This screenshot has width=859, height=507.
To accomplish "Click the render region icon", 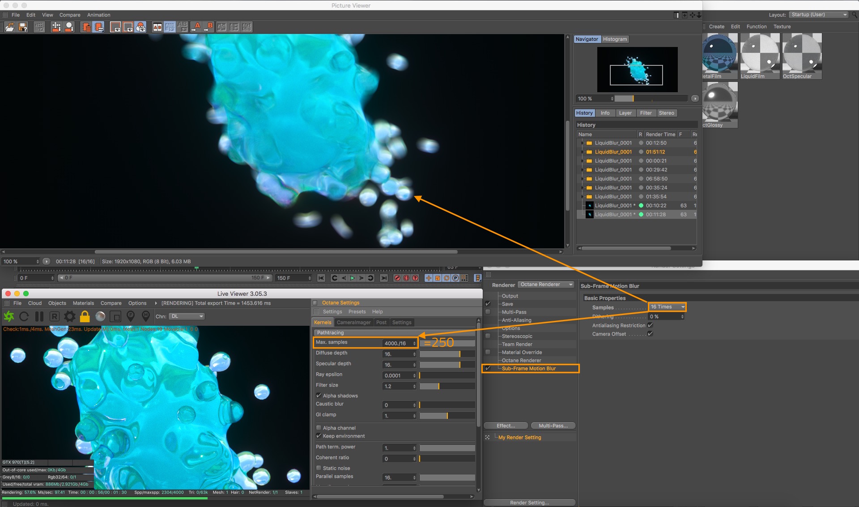I will tap(115, 316).
